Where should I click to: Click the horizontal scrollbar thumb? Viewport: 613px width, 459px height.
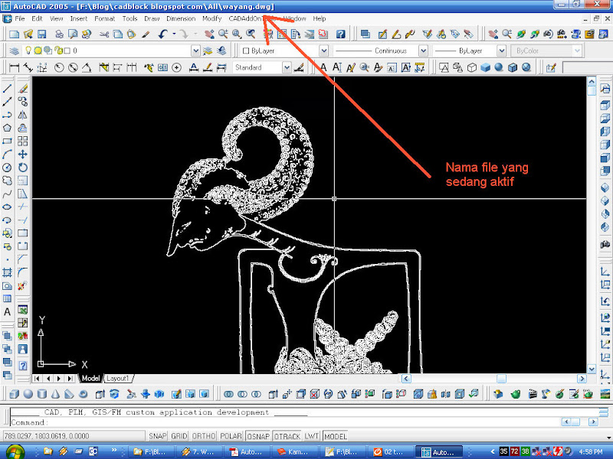(501, 378)
